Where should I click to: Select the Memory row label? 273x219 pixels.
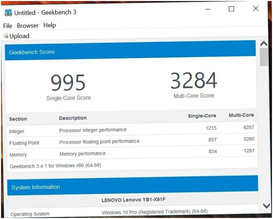click(x=18, y=155)
